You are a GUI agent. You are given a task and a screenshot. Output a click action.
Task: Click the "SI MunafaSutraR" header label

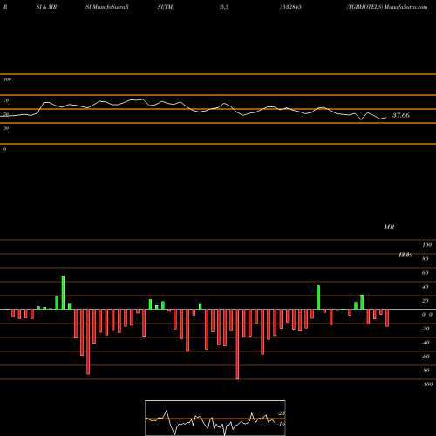coord(107,7)
